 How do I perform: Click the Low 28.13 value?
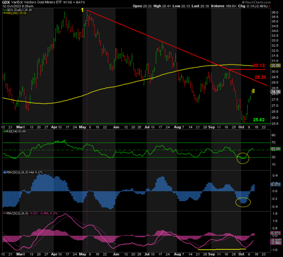click(x=181, y=6)
